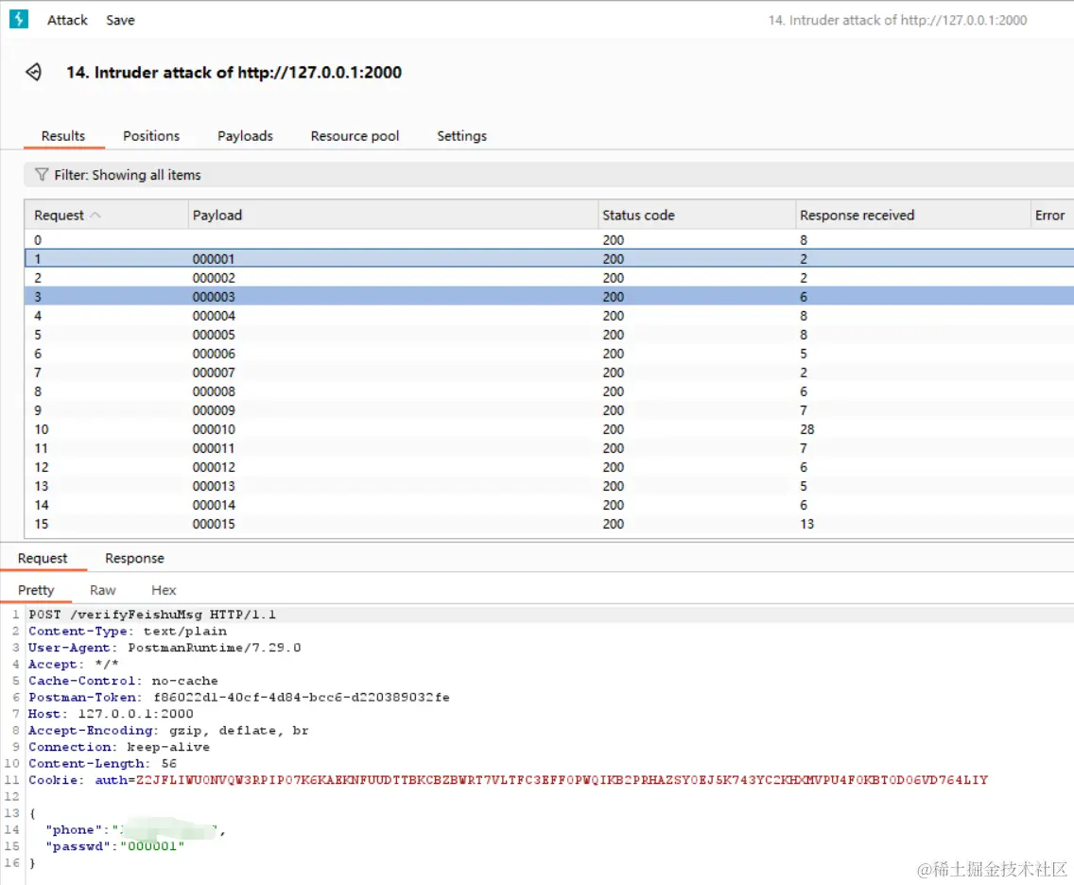The image size is (1074, 885).
Task: Select result row with payload 000009
Action: coord(549,410)
